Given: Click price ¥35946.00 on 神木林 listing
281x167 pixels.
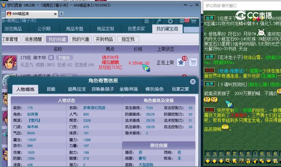Looking at the screenshot, I should coord(139,63).
